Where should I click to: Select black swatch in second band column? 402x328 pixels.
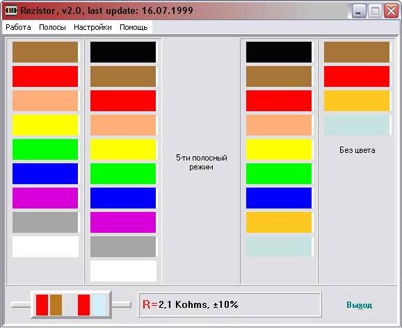point(123,52)
